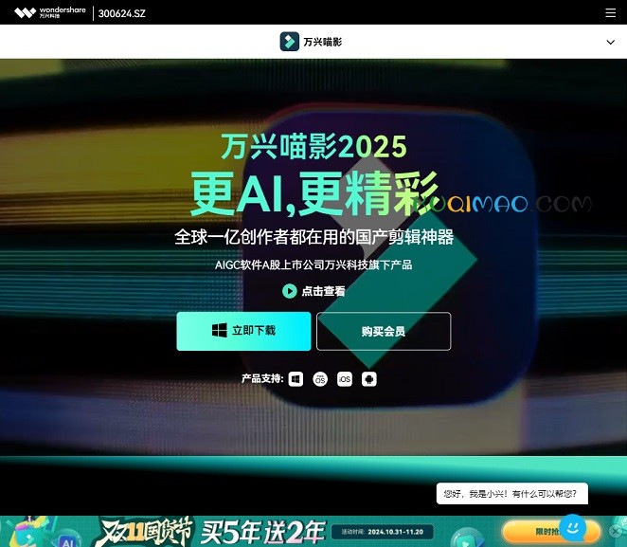Click the 小兴 chat greeting bubble
Viewport: 627px width, 547px height.
coord(511,494)
